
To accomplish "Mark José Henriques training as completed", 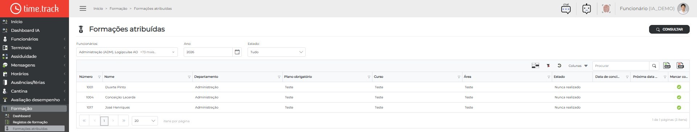I will (x=679, y=107).
